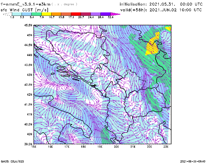
Task: Click the 15E longitude label
Action: [34, 147]
